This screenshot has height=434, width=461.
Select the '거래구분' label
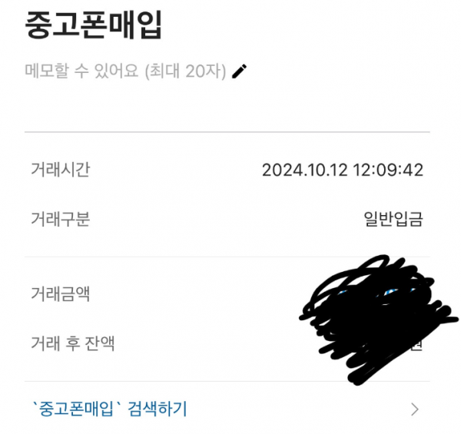pos(60,219)
